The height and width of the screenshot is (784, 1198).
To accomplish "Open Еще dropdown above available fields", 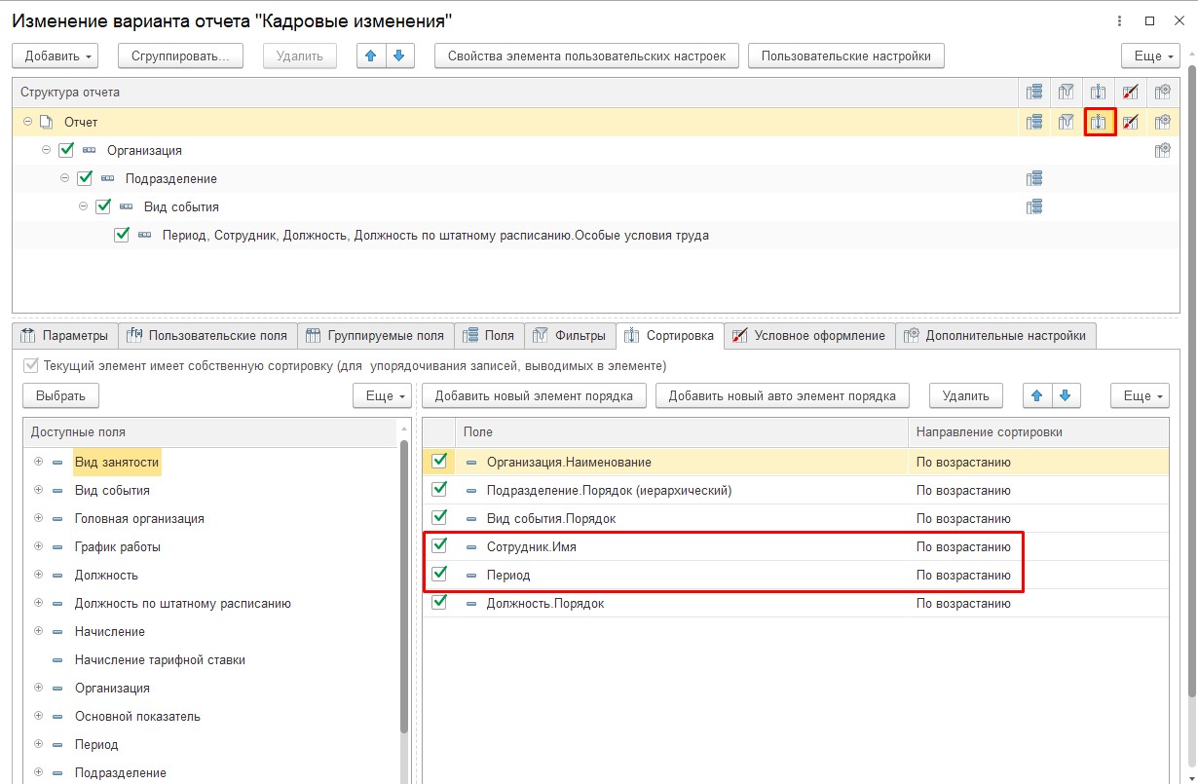I will 382,395.
